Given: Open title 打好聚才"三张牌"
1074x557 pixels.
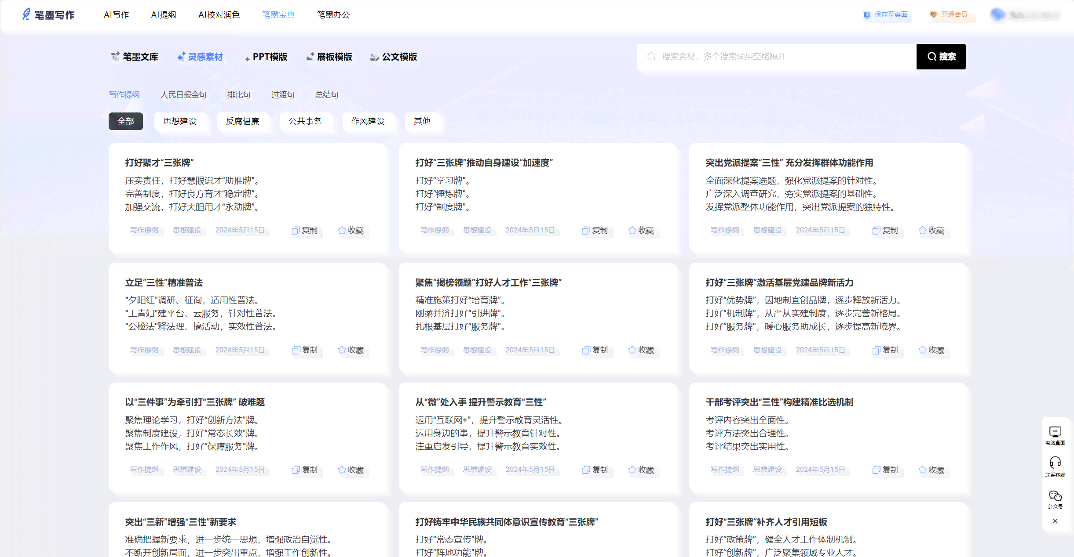Looking at the screenshot, I should coord(159,163).
